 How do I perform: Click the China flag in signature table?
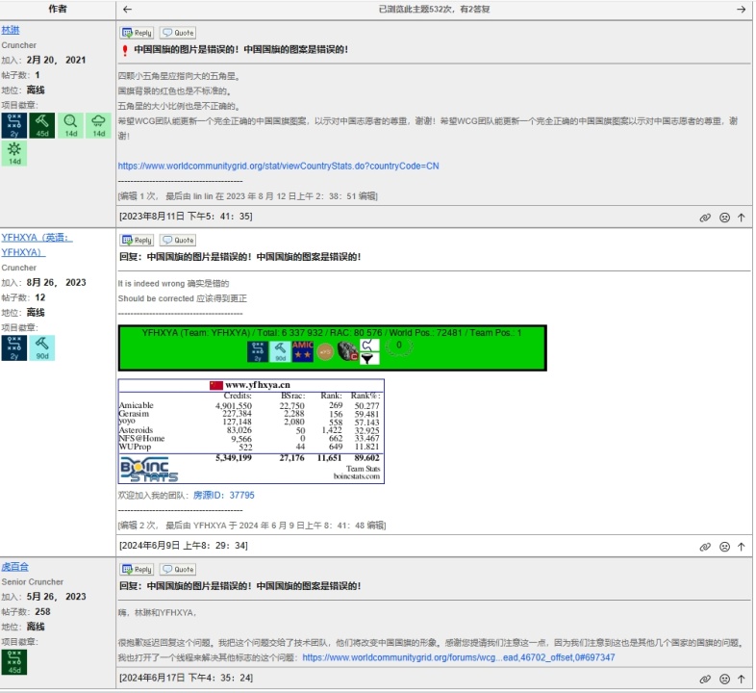coord(216,385)
